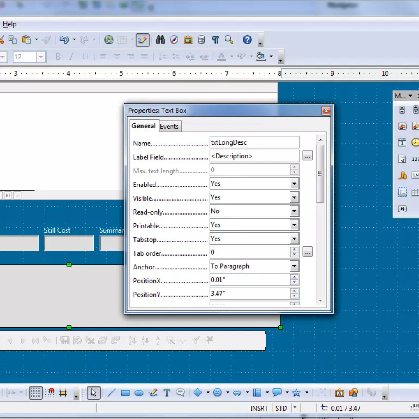Image resolution: width=419 pixels, height=419 pixels.
Task: Open the font size 12 combo box
Action: pyautogui.click(x=29, y=57)
